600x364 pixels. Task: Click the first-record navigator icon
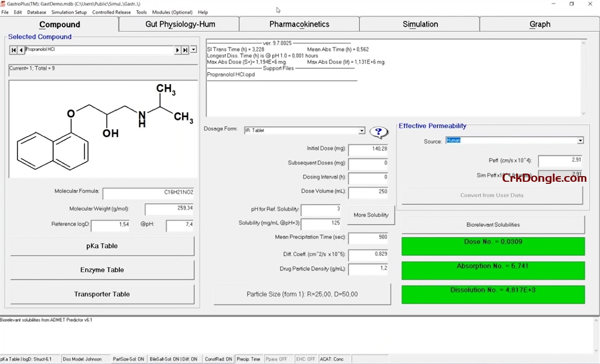click(x=13, y=50)
